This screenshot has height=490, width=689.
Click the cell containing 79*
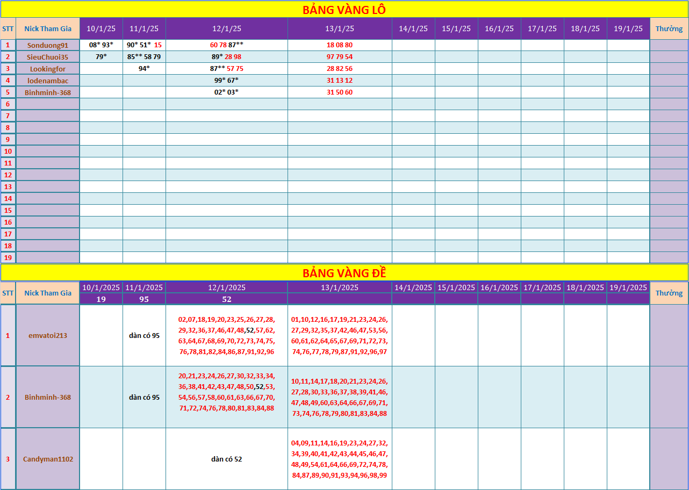coord(101,57)
